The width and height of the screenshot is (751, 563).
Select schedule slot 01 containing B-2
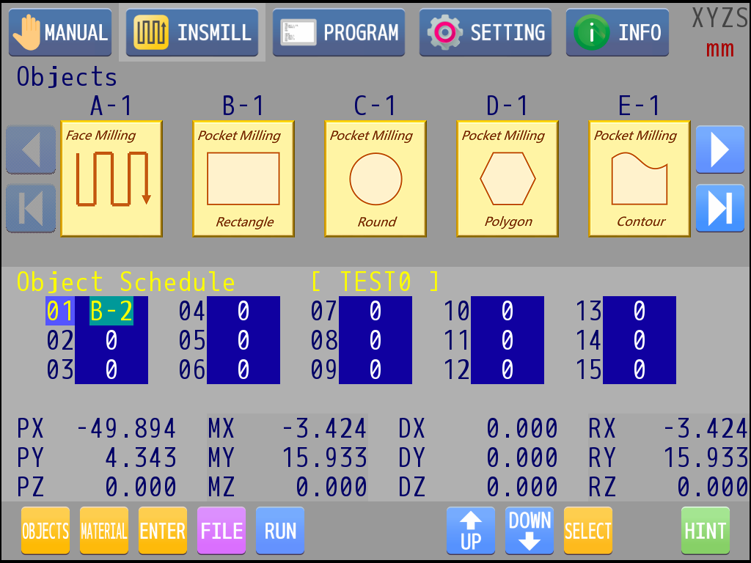click(x=111, y=312)
